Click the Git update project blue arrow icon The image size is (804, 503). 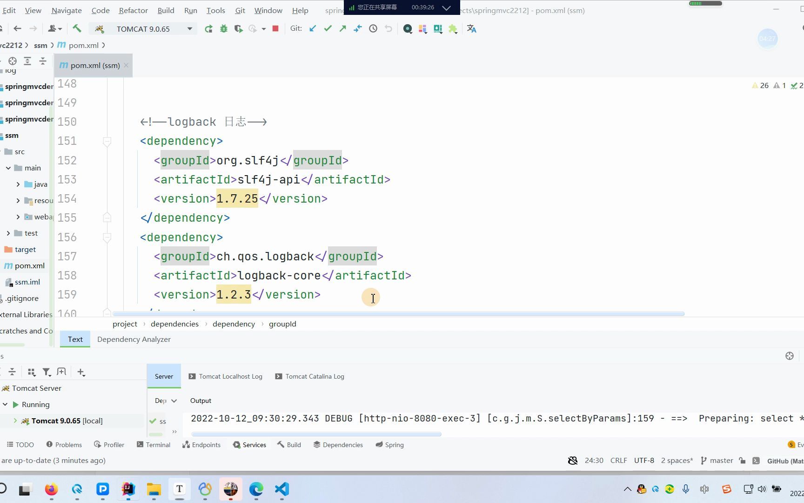(x=312, y=28)
